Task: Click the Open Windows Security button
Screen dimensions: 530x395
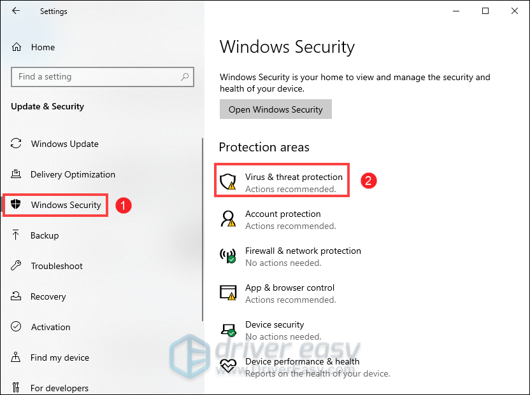Action: (275, 109)
